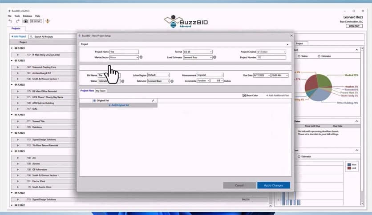Collapse the Project section arrow in dialog
Screen dimensions: 372x215
[287, 44]
